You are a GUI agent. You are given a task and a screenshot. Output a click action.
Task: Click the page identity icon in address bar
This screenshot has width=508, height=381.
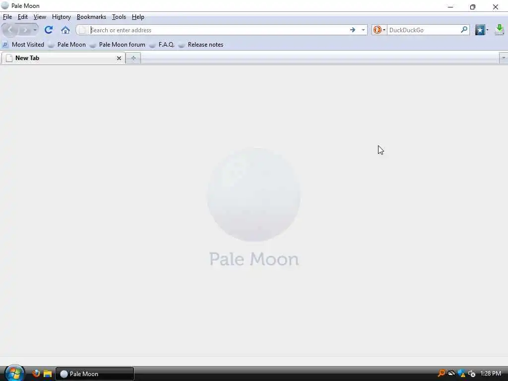click(83, 30)
